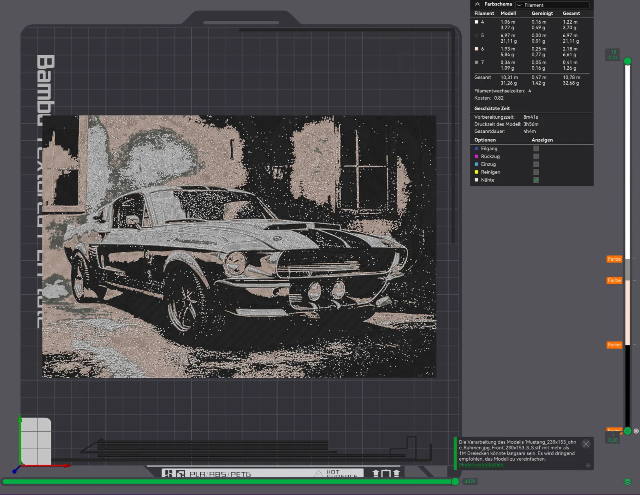640x495 pixels.
Task: Click the Einzug cyan legend color square
Action: click(x=476, y=164)
